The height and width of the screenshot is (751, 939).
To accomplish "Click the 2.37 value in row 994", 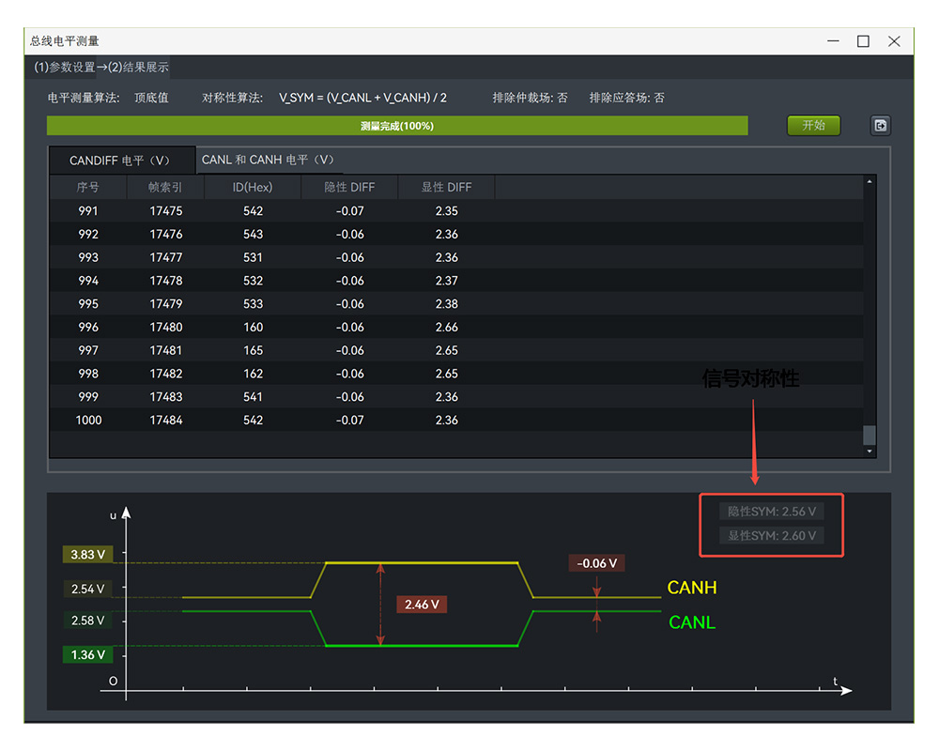I will point(447,281).
